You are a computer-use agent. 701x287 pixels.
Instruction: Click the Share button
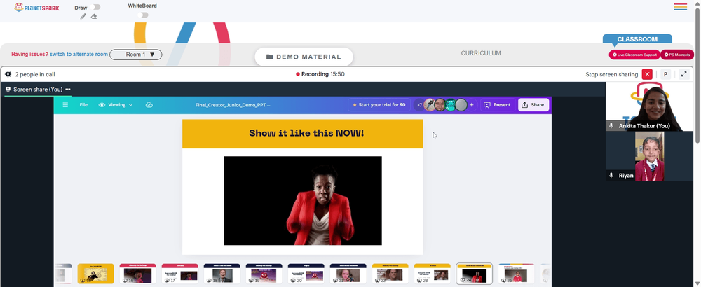[x=533, y=105]
